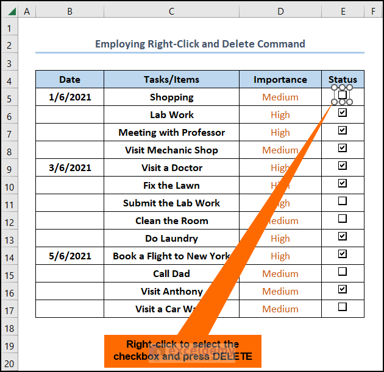The width and height of the screenshot is (384, 372).
Task: Select the cell containing 3/6/2021
Action: [69, 168]
